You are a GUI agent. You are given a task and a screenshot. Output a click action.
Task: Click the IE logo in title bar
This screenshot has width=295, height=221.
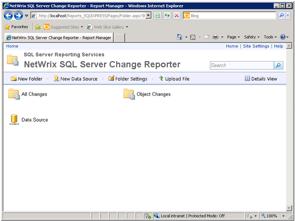pos(6,6)
